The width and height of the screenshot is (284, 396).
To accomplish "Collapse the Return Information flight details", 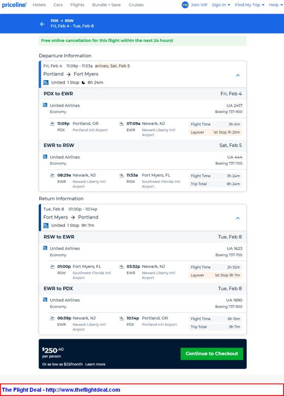I will [x=238, y=218].
